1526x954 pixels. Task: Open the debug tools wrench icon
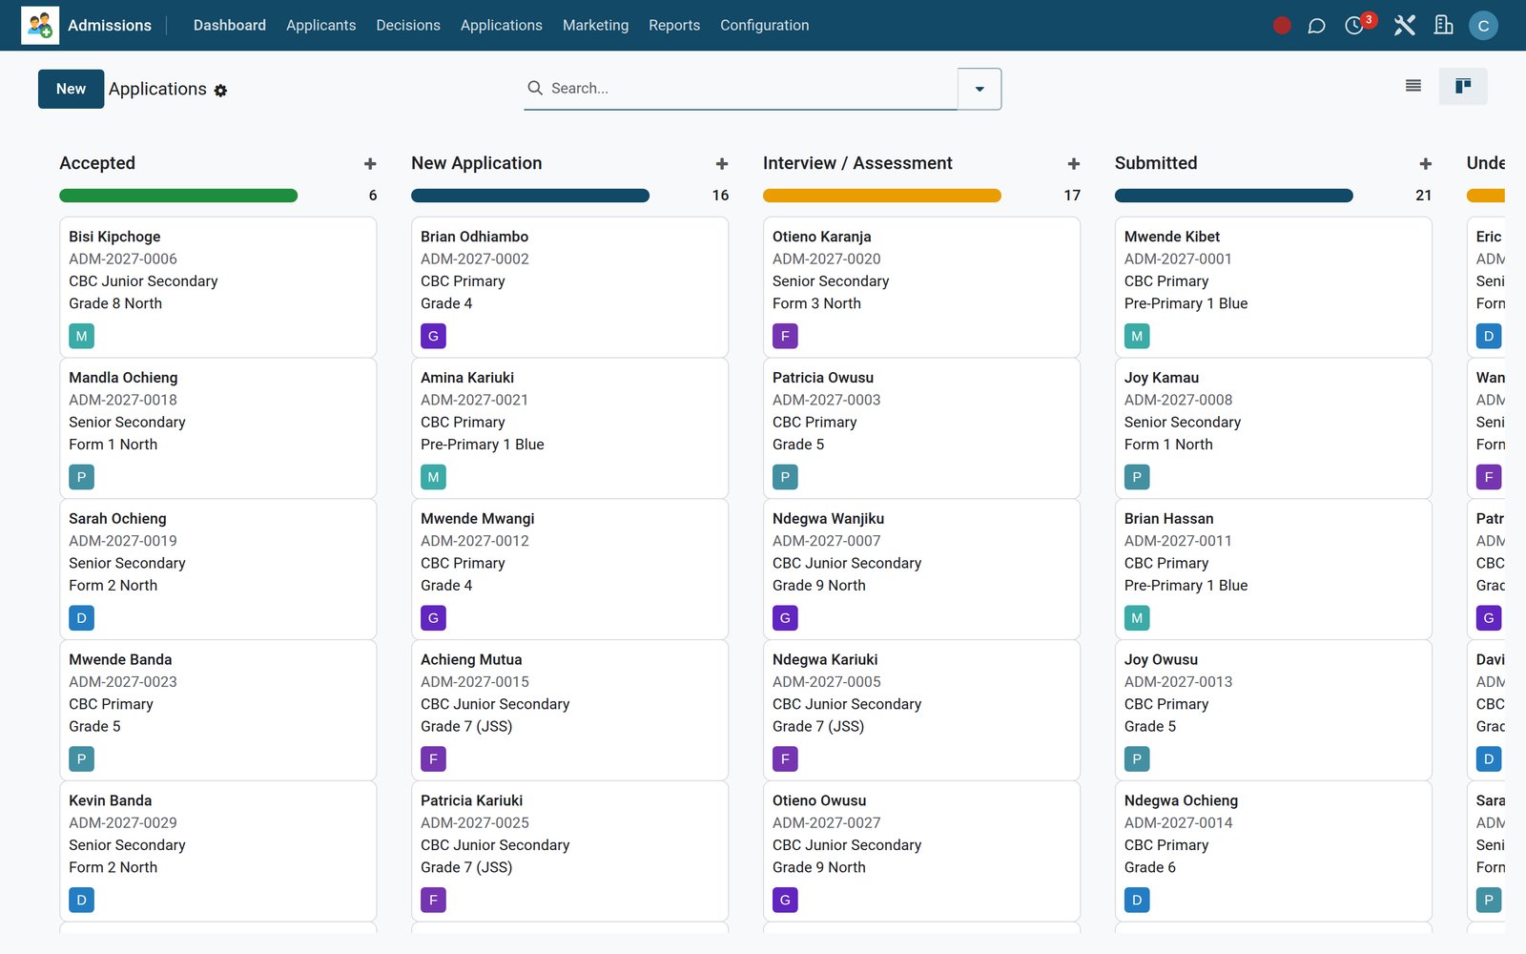click(1404, 26)
